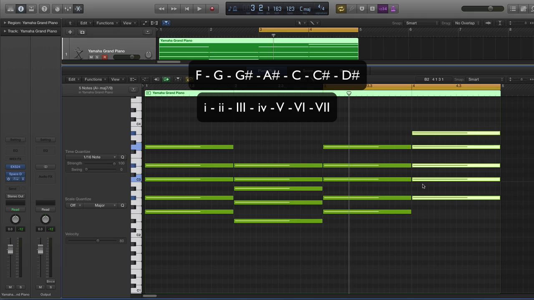Toggle Cycle mode button
Image resolution: width=534 pixels, height=300 pixels.
point(341,9)
